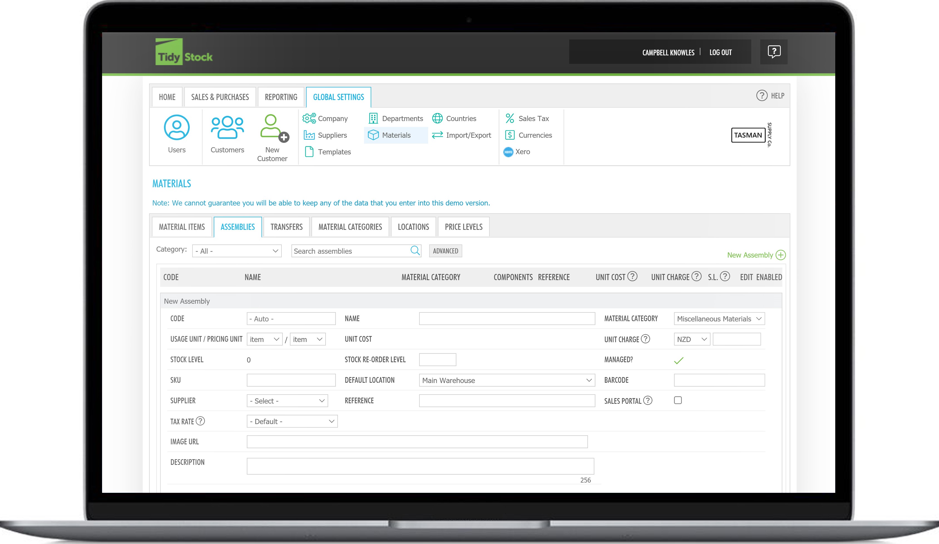939x544 pixels.
Task: Open the Tax Rate Default dropdown
Action: (292, 421)
